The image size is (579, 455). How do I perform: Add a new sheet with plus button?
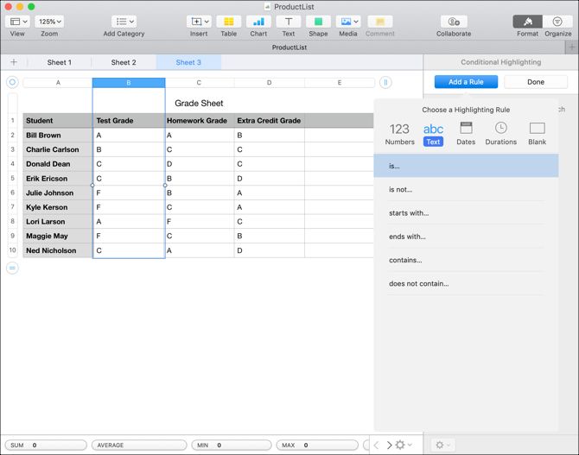pyautogui.click(x=14, y=62)
